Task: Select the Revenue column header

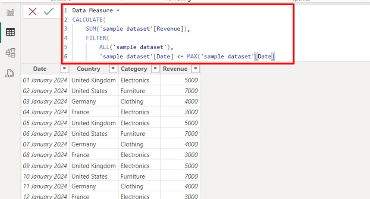Action: (175, 69)
